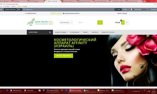This screenshot has height=94, width=157.
Task: Expand the О КОМПАНИИ menu
Action: click(x=75, y=32)
